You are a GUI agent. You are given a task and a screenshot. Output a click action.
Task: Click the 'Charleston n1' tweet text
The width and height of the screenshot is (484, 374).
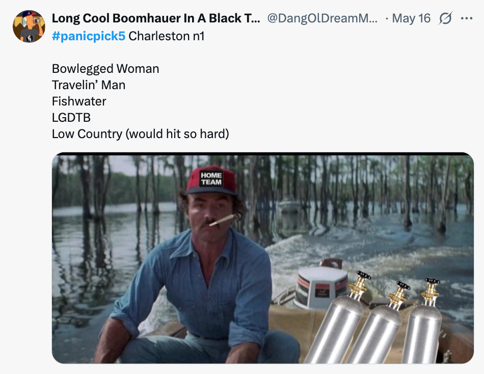click(167, 36)
